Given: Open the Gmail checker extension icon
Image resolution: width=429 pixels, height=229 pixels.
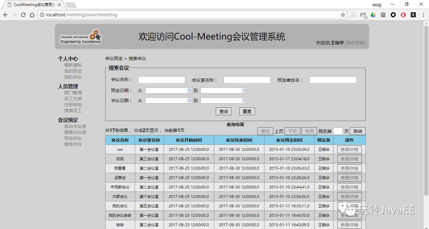Looking at the screenshot, I should (363, 15).
